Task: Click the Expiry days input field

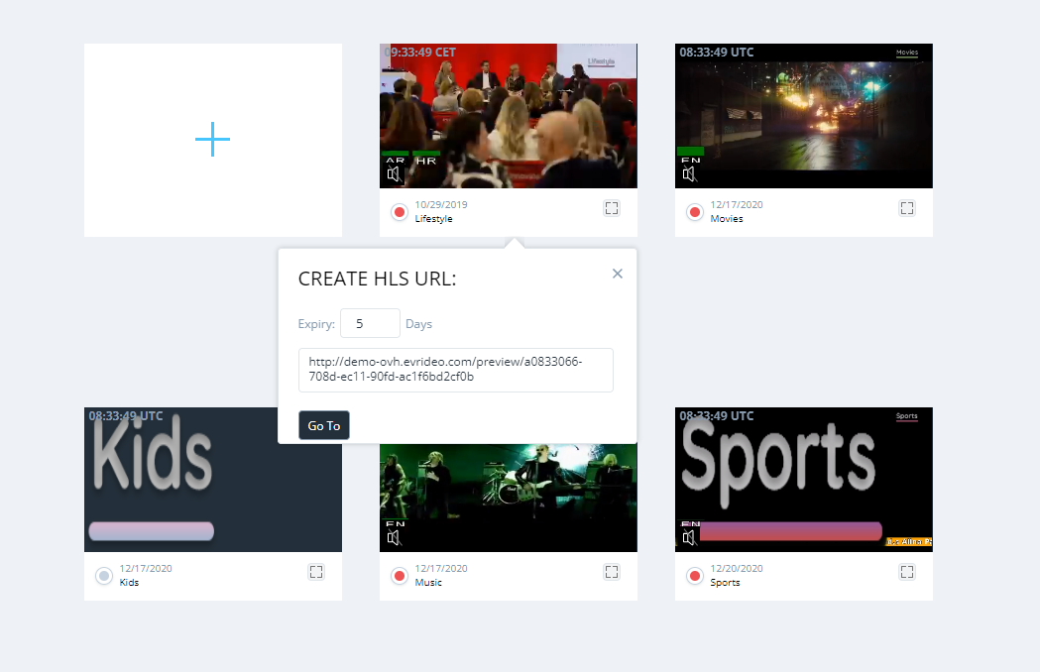Action: point(370,323)
